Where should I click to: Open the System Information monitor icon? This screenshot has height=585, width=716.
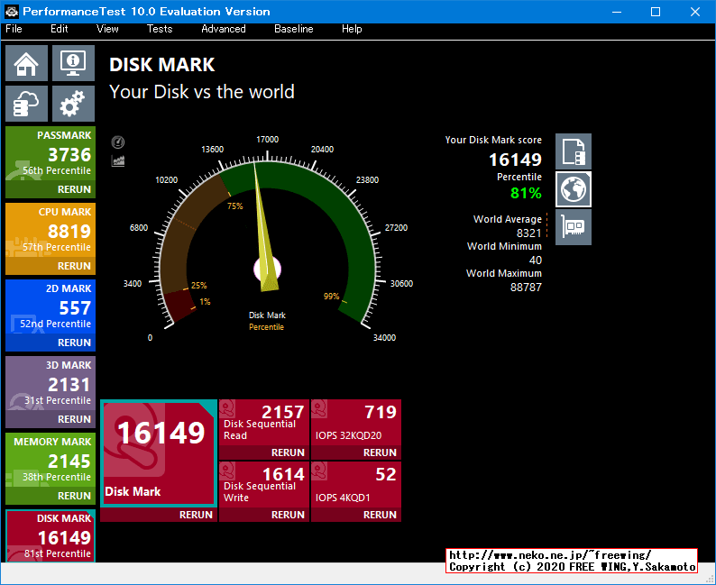(73, 64)
